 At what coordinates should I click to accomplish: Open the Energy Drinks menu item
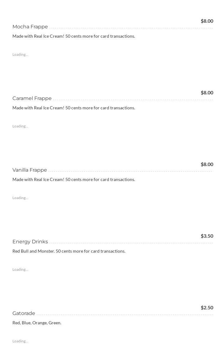pyautogui.click(x=30, y=242)
